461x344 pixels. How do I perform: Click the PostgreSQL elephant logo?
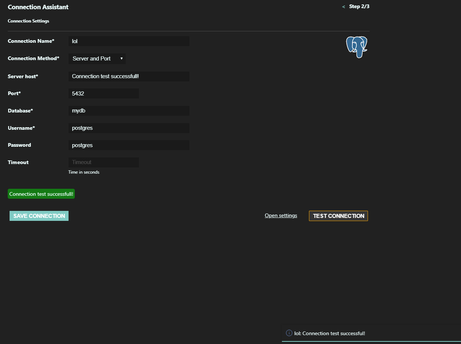(356, 47)
